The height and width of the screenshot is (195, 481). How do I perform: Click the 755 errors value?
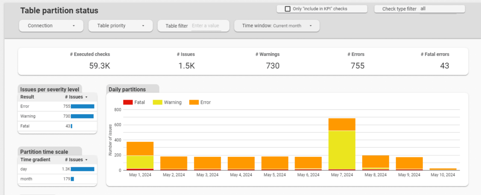pyautogui.click(x=357, y=66)
